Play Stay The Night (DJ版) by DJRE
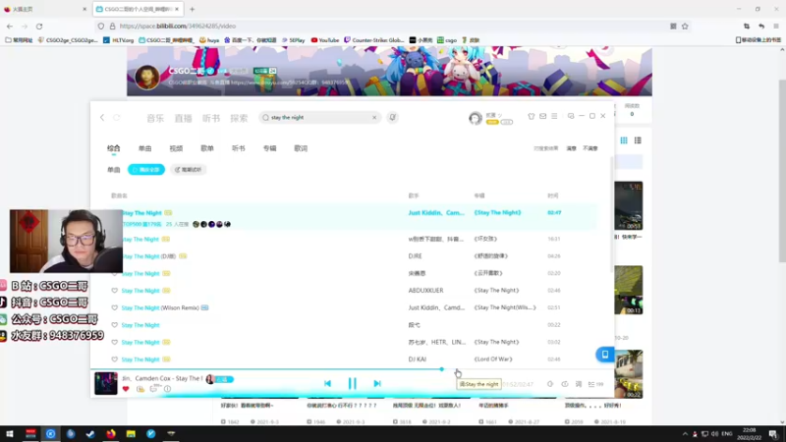The image size is (786, 442). point(148,256)
